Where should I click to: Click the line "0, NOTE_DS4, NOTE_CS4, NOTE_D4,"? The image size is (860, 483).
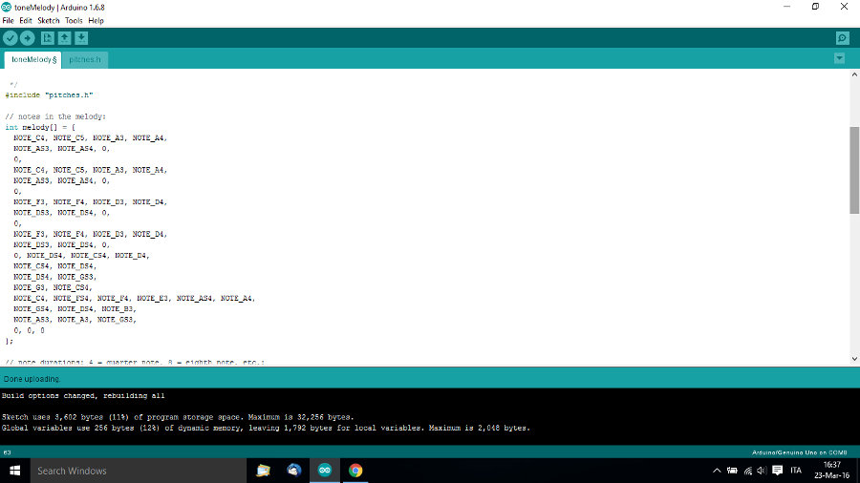coord(81,255)
